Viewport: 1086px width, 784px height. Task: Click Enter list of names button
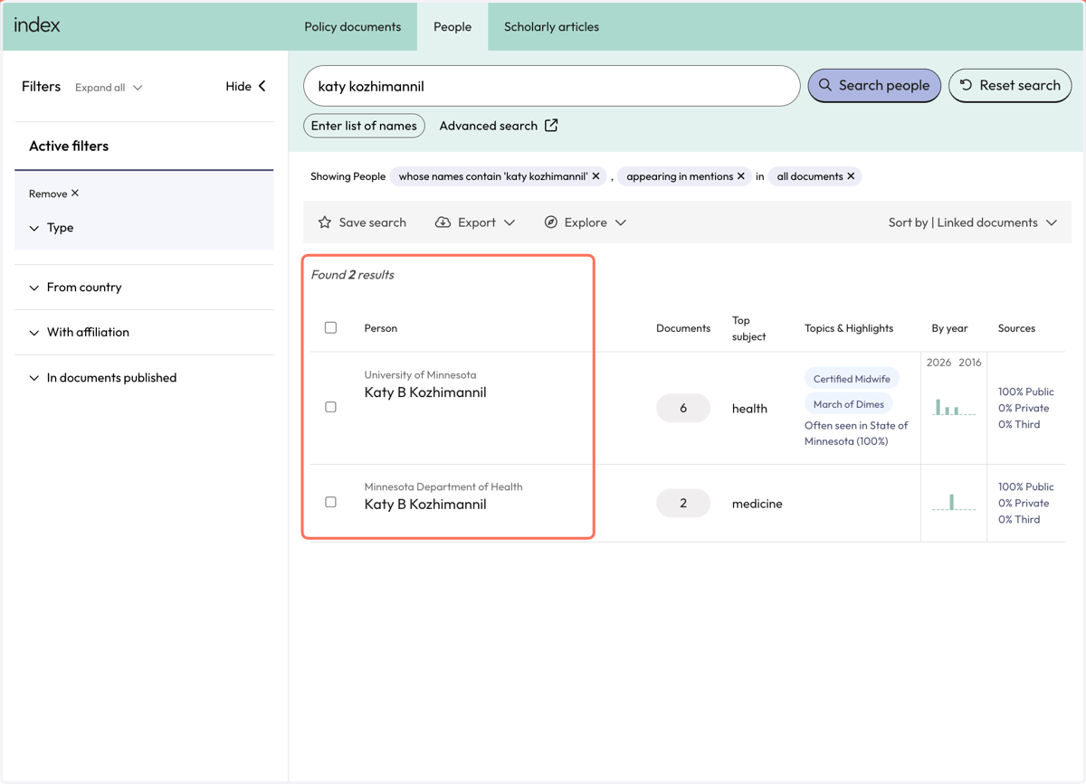click(364, 126)
